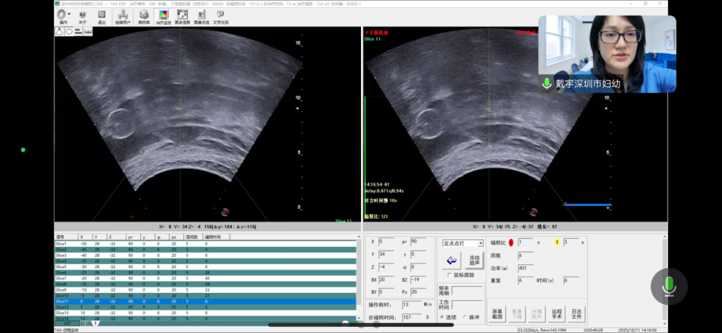The height and width of the screenshot is (333, 722).
Task: Select the 连续 radio button
Action: click(x=443, y=318)
